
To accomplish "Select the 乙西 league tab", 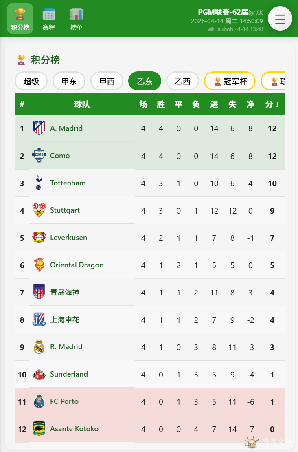I will 182,81.
